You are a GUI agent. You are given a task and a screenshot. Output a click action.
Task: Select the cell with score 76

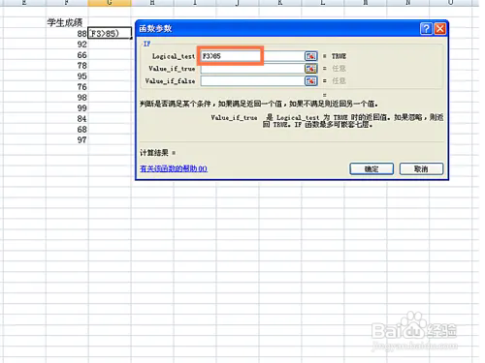tap(67, 87)
